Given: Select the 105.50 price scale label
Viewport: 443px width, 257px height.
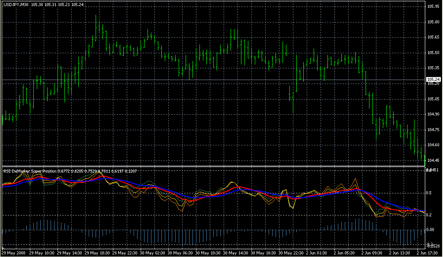Looking at the screenshot, I should coord(433,53).
